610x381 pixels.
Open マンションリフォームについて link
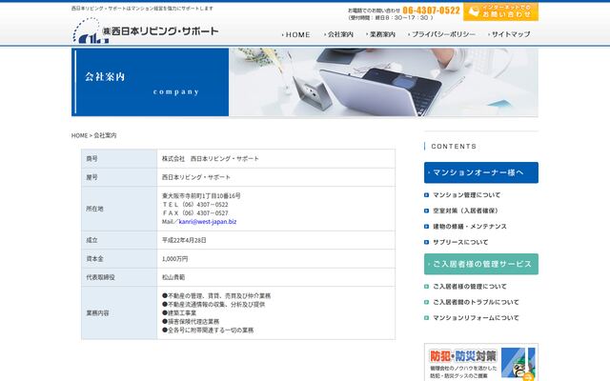tap(477, 318)
